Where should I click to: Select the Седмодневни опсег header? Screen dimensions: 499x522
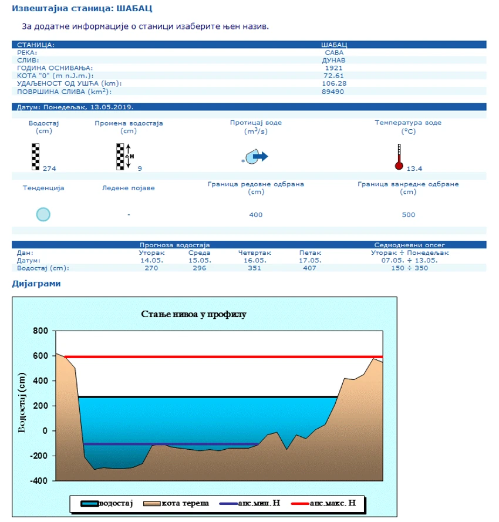[x=409, y=245]
